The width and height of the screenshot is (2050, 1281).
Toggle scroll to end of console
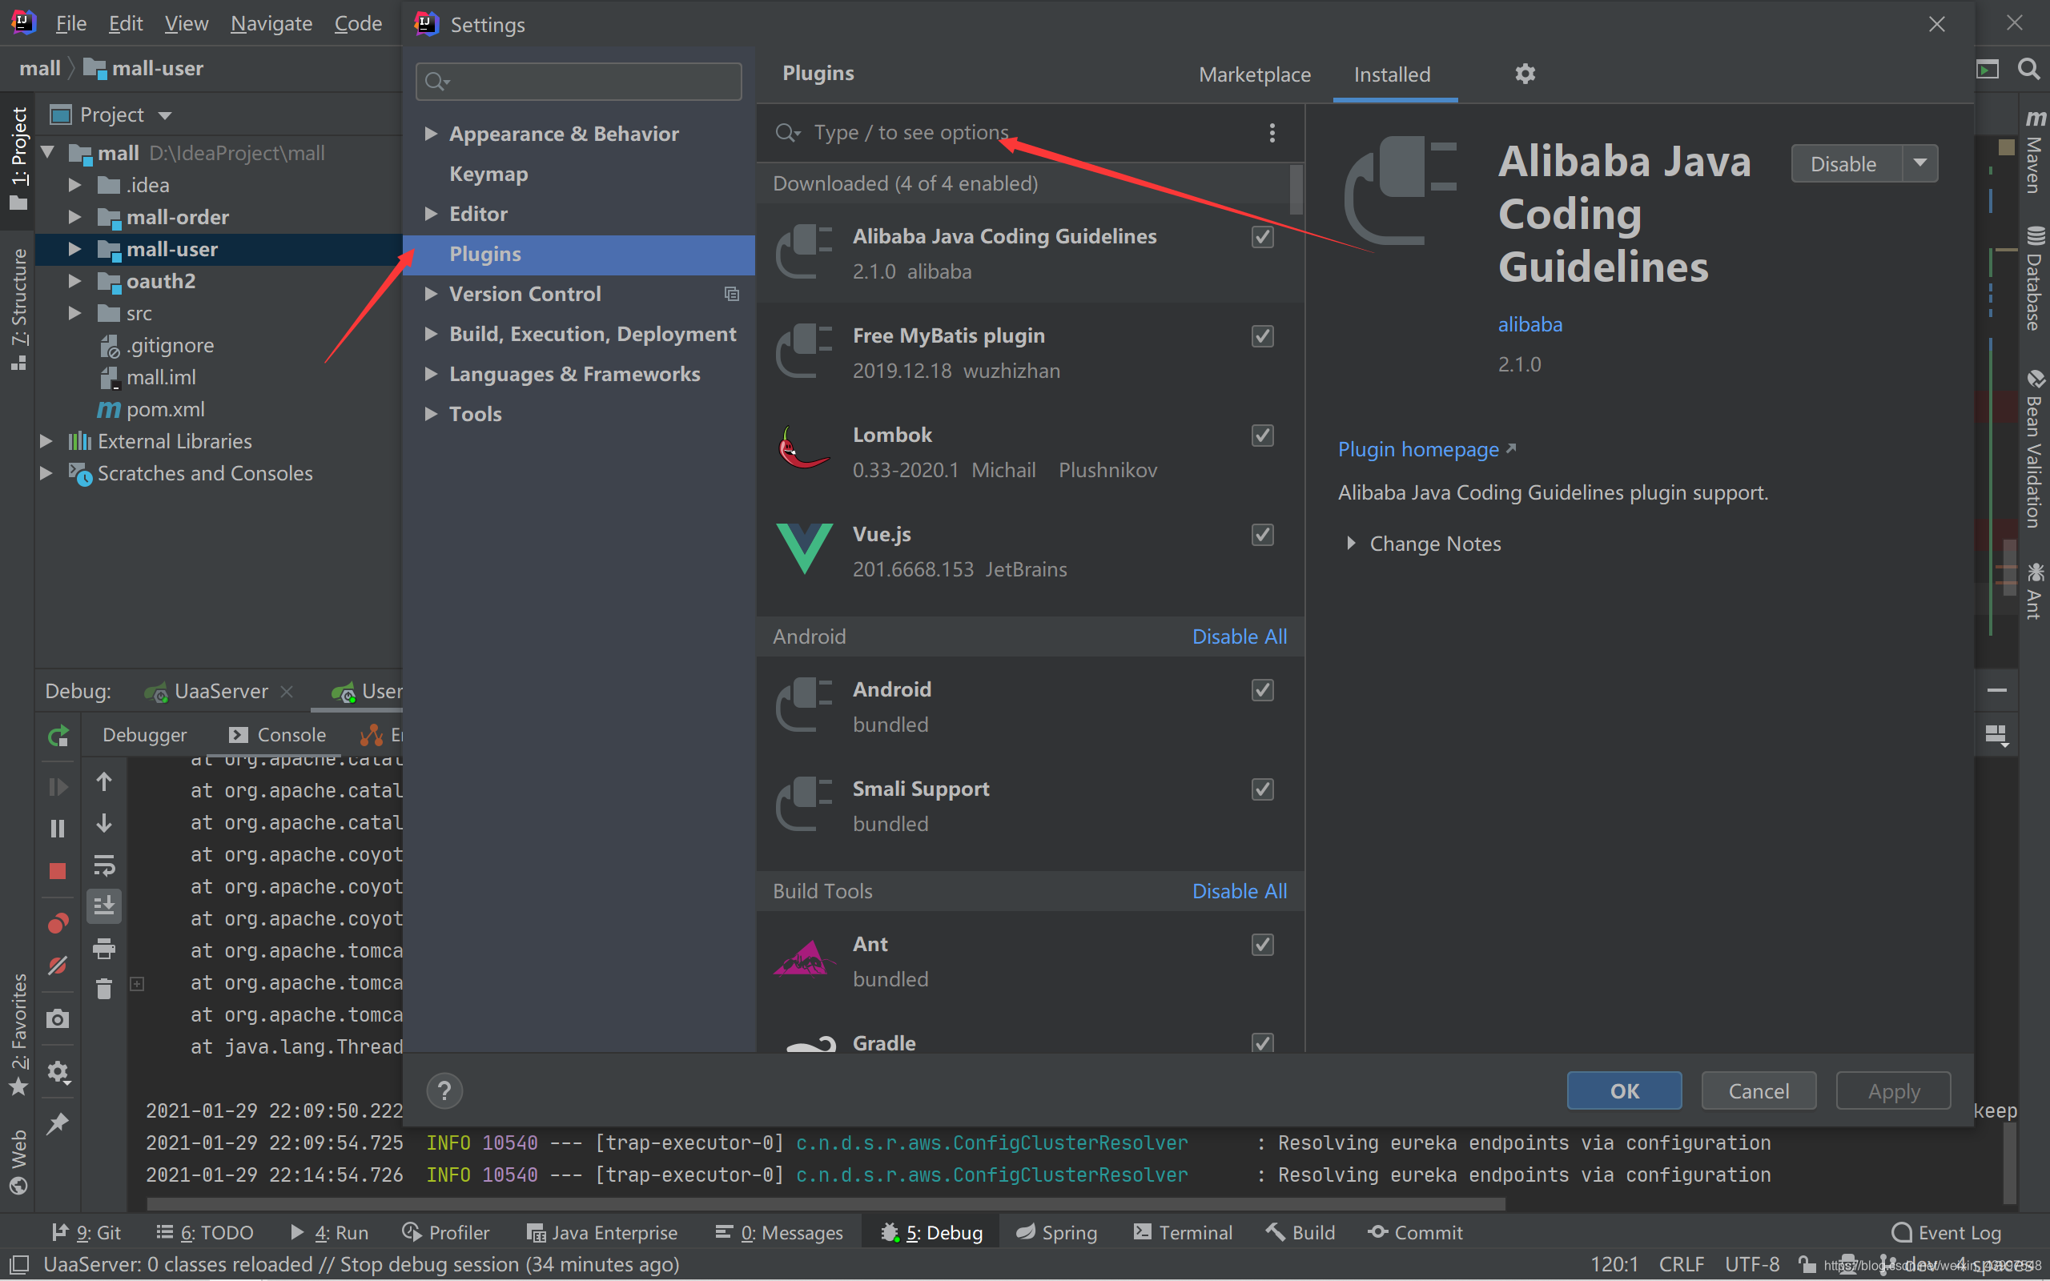[104, 906]
